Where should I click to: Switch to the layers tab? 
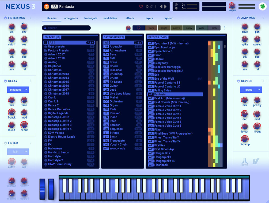point(149,18)
